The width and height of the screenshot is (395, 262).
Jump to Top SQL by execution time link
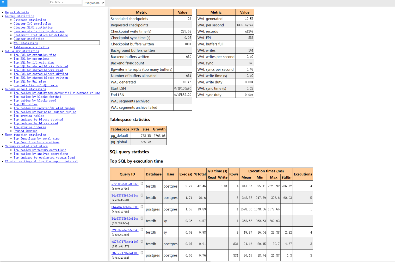point(35,55)
